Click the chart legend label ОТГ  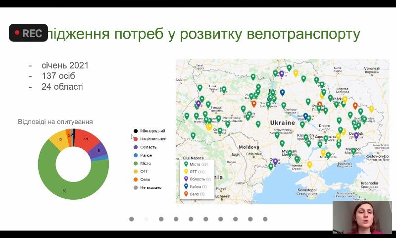(144, 172)
